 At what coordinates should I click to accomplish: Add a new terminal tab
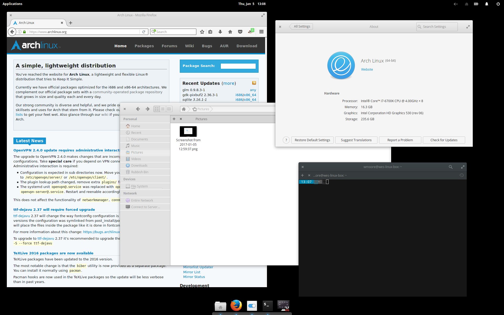coord(302,175)
